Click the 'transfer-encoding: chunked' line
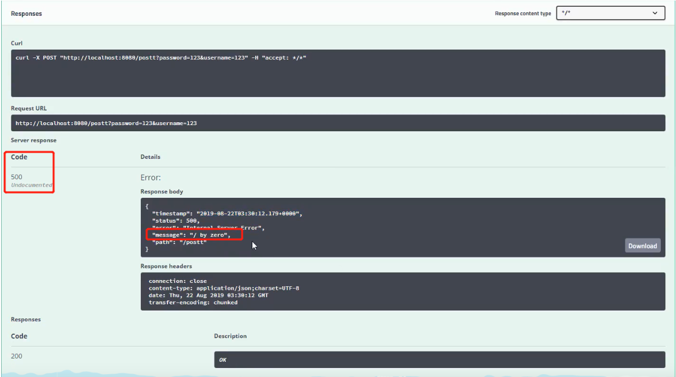This screenshot has width=676, height=377. click(x=193, y=303)
